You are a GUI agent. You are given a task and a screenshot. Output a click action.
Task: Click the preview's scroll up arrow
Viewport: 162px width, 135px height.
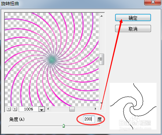[x=102, y=16]
